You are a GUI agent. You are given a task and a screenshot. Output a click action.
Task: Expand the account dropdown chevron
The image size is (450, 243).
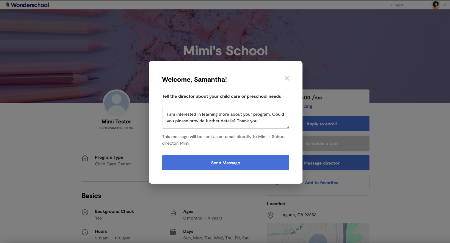point(444,5)
